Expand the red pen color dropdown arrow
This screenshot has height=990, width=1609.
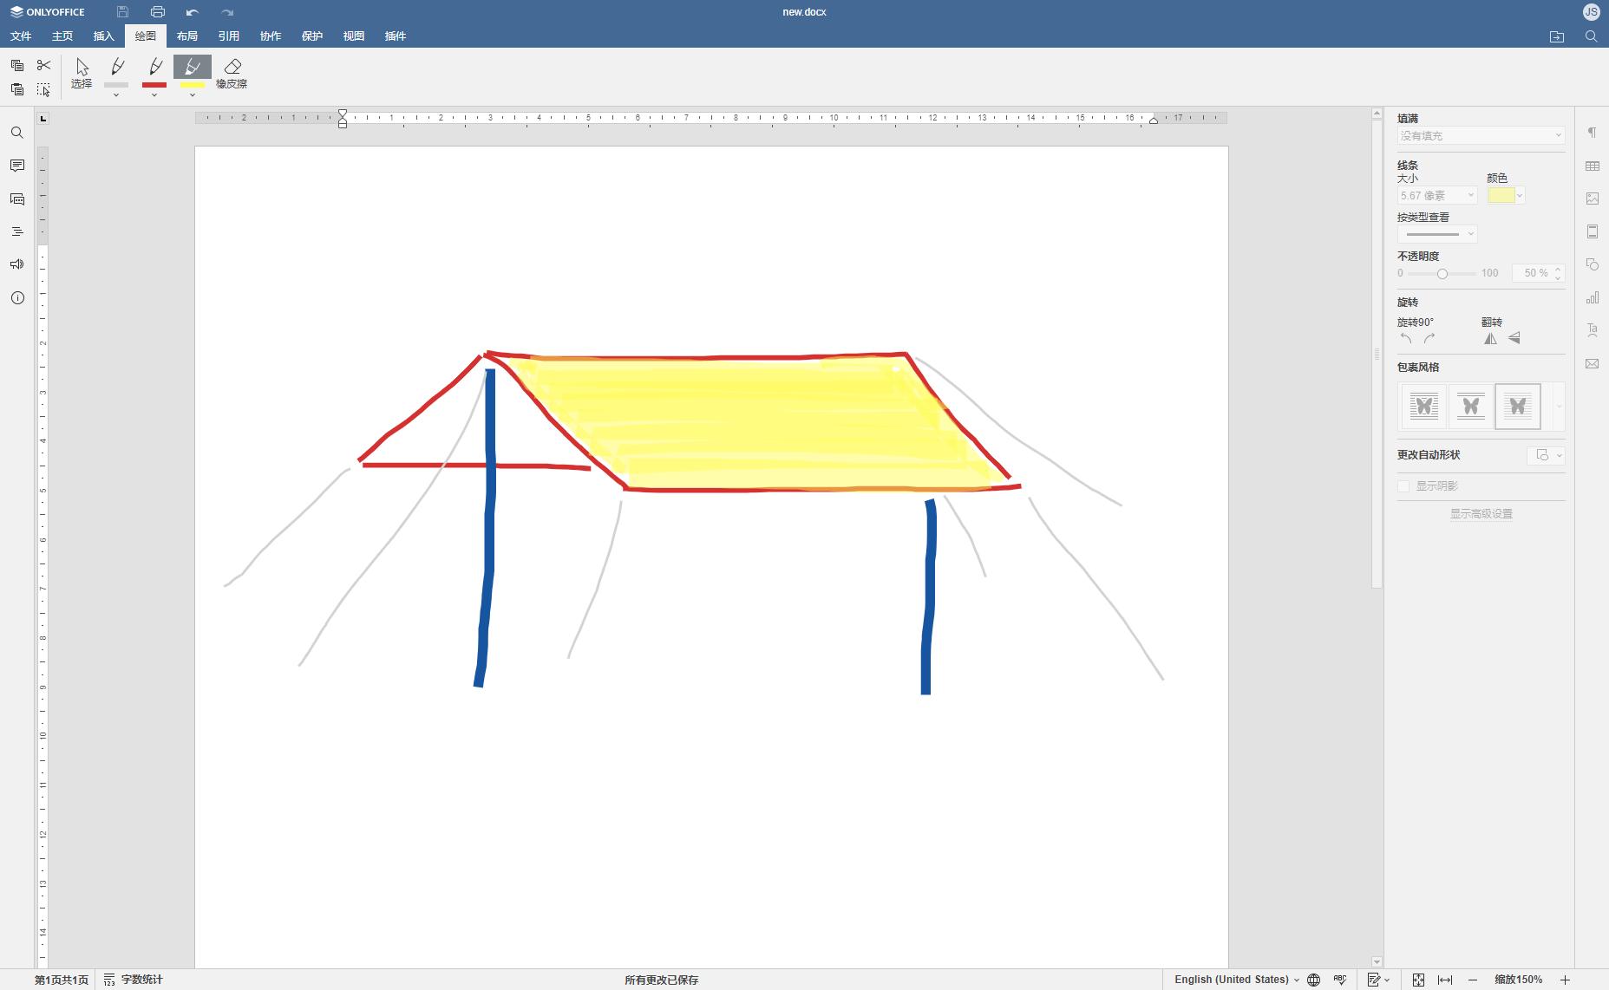click(154, 94)
